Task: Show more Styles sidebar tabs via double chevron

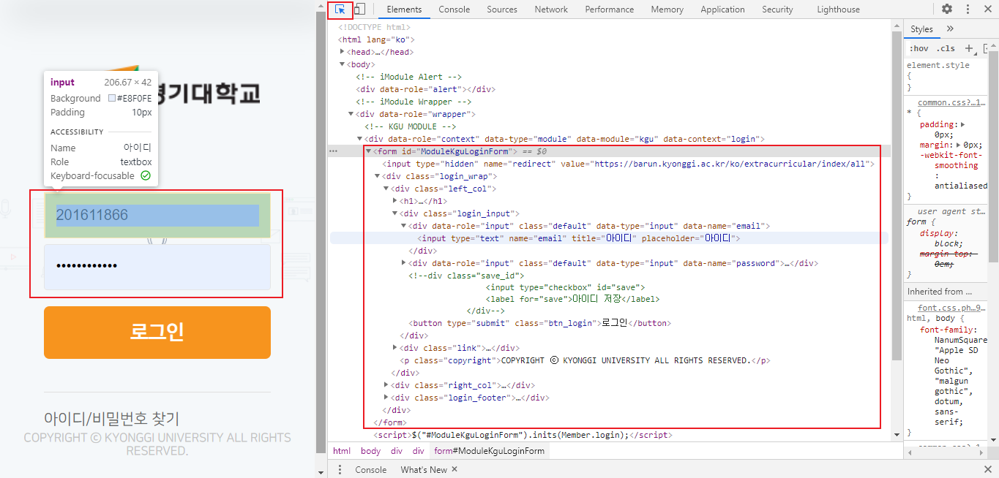Action: 950,29
